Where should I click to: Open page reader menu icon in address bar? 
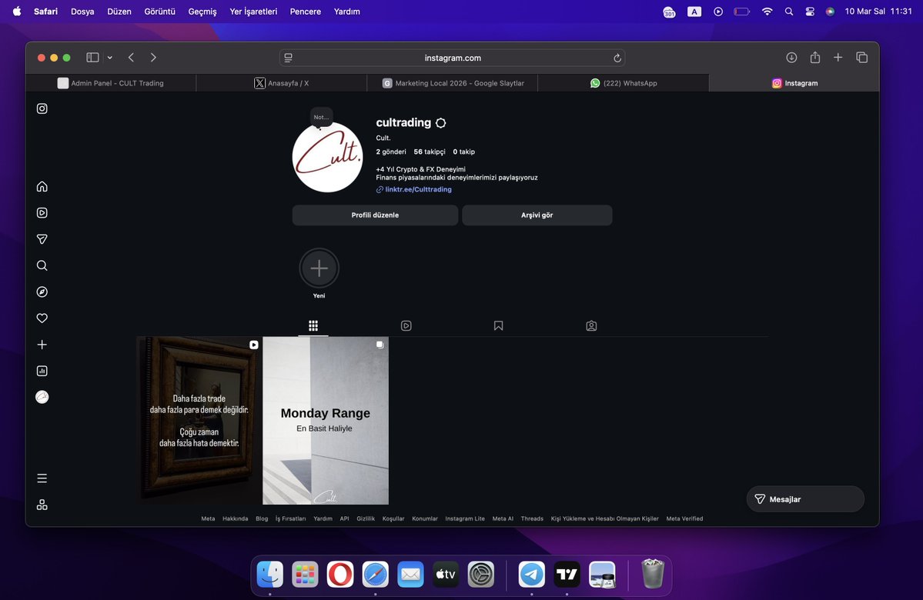coord(289,58)
